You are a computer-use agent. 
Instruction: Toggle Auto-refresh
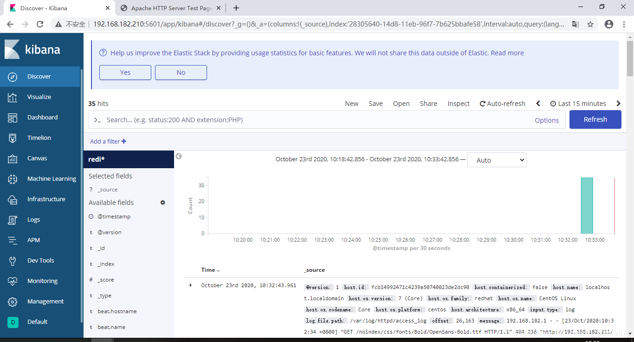[503, 104]
